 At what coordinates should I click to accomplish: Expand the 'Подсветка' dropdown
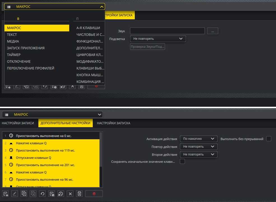click(x=158, y=39)
